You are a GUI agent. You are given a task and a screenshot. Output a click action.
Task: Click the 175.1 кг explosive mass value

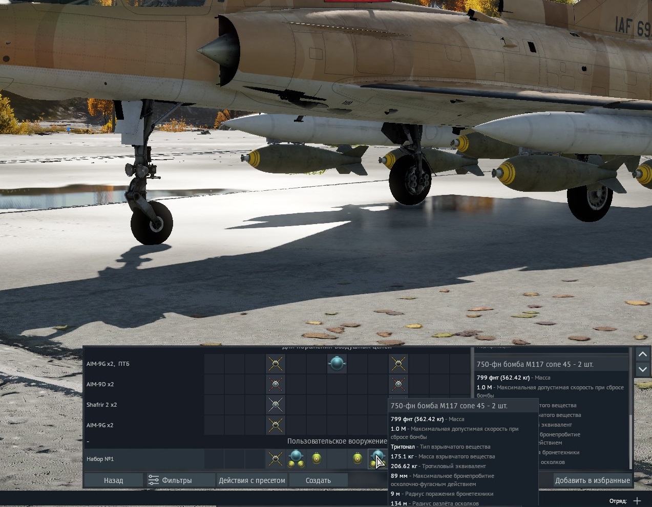point(403,456)
